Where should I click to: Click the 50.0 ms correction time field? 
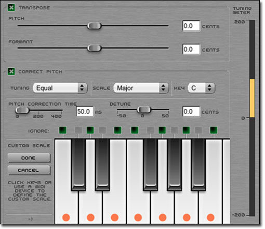(x=85, y=111)
